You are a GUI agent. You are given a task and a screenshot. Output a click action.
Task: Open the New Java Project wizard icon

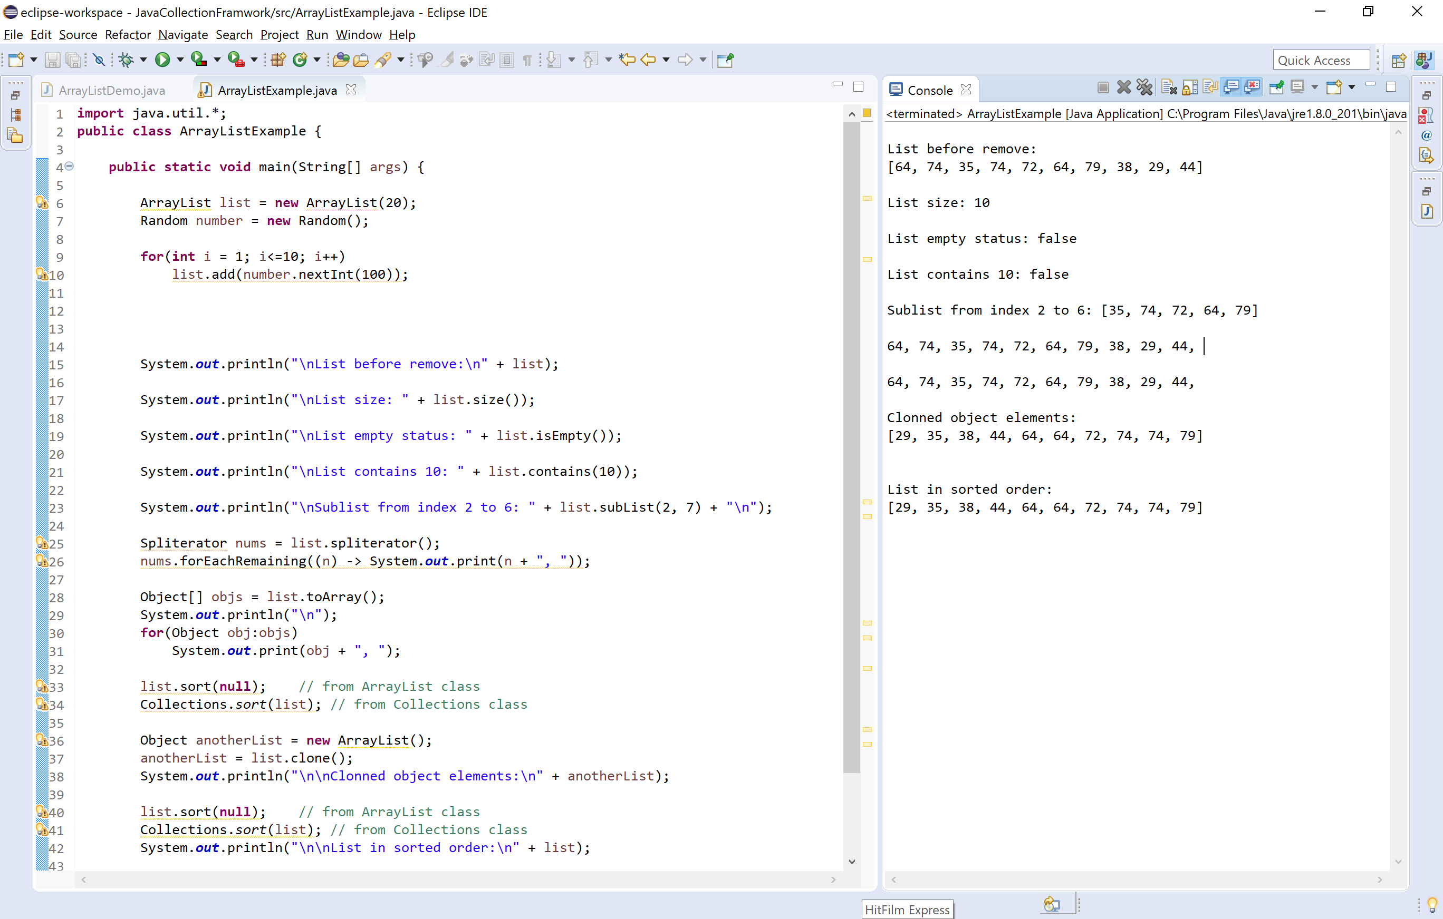tap(277, 60)
